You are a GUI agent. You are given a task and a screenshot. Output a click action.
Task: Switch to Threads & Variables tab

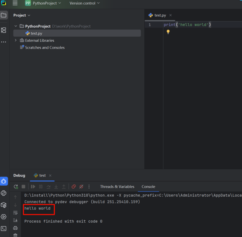coord(117,187)
